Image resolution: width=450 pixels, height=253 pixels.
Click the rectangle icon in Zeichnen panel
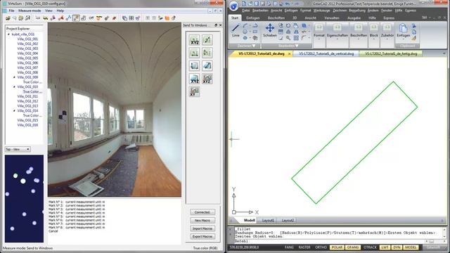255,32
